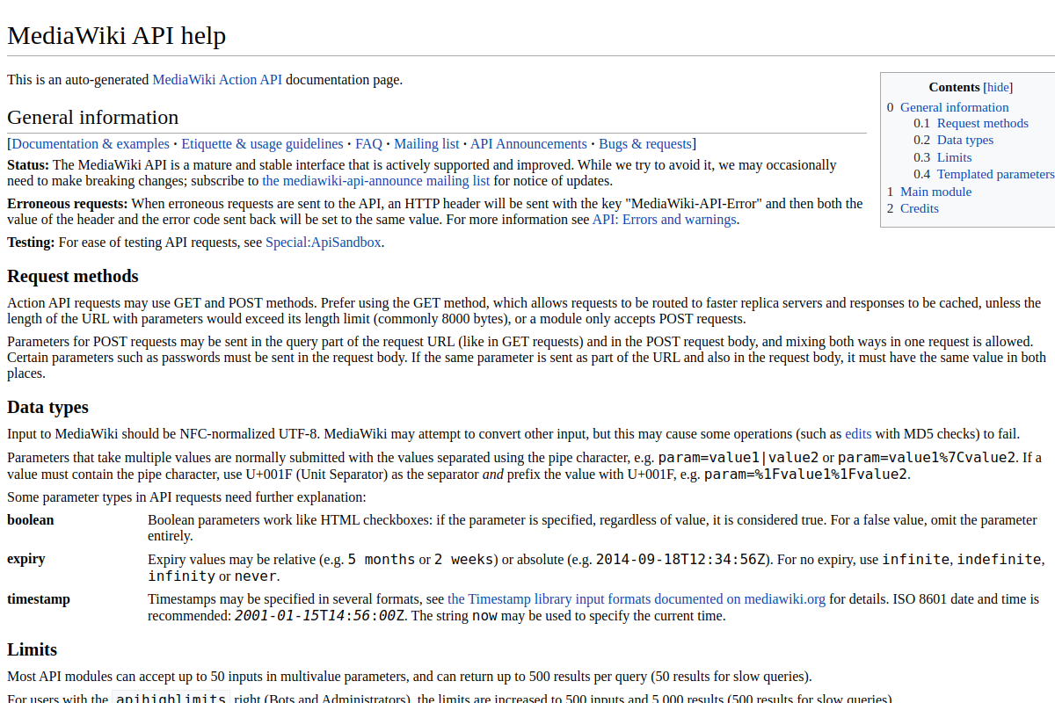Click the 2001-01-15T14:56:00Z timestamp example
1055x703 pixels.
coord(320,615)
